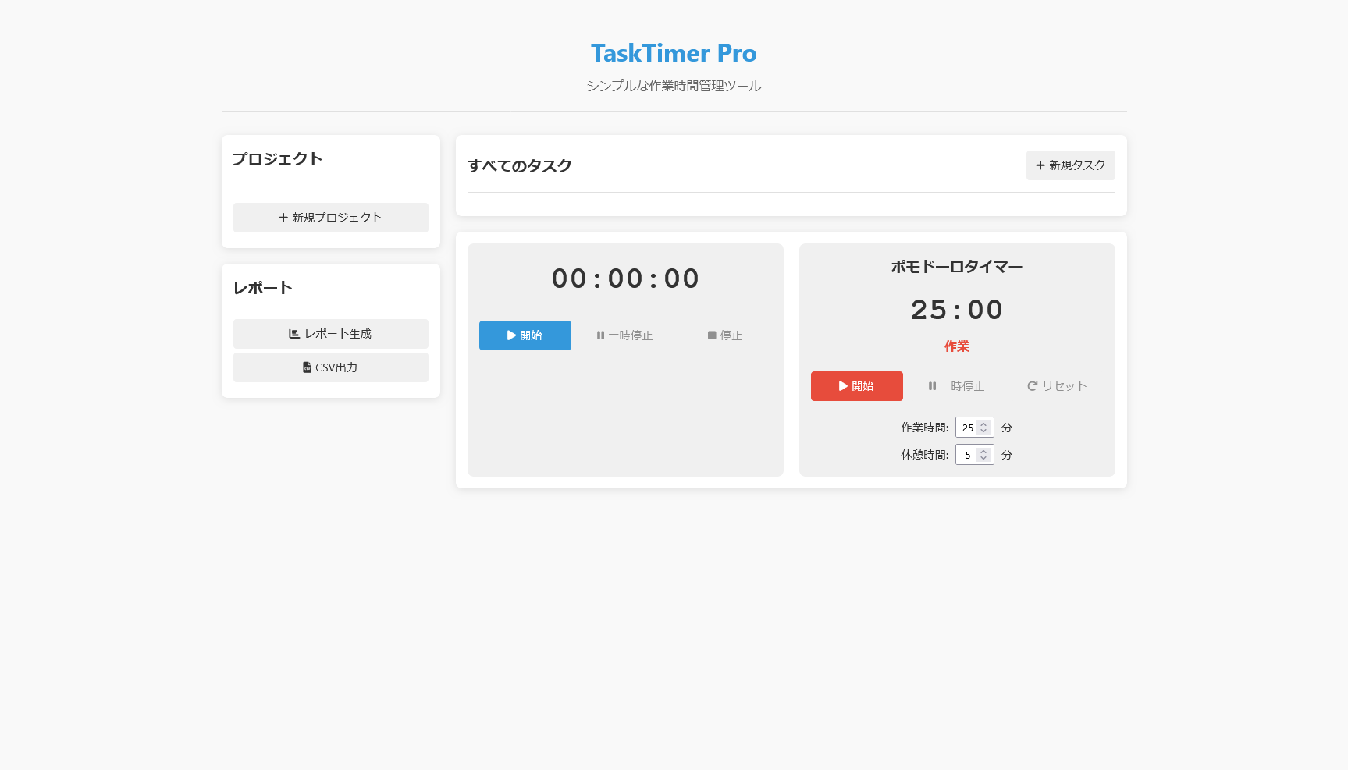1348x770 pixels.
Task: Click the 作業時間 minutes input field
Action: point(967,428)
